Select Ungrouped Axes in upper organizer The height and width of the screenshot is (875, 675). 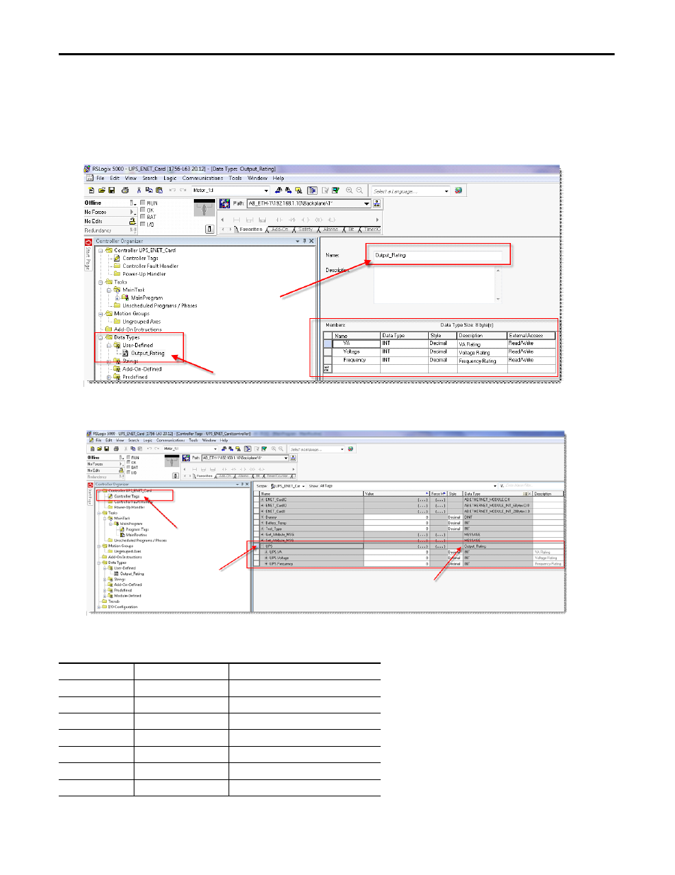[x=142, y=321]
